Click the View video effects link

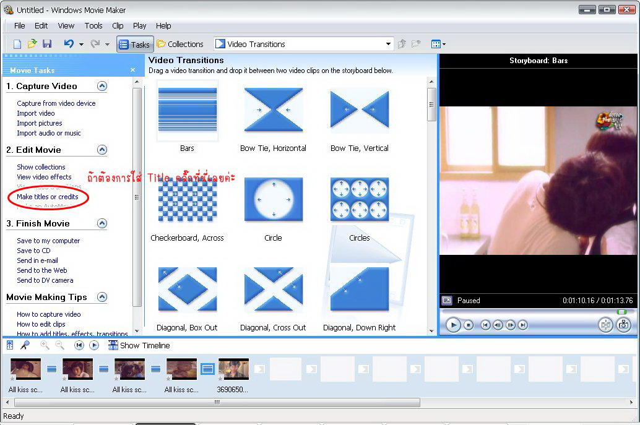coord(44,176)
